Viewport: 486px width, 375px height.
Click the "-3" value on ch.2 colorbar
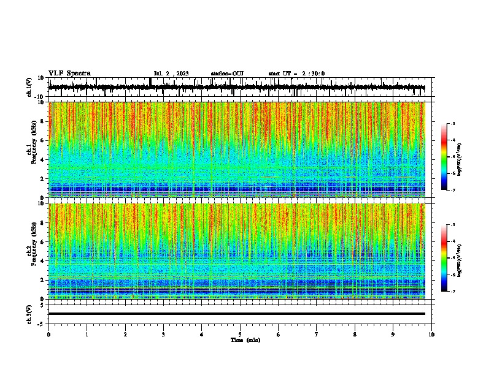(453, 225)
